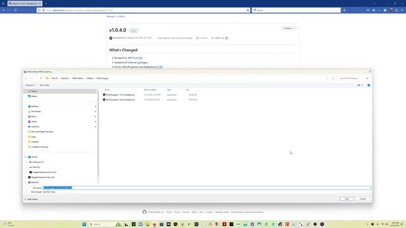Go back with the browser back arrow
Image resolution: width=406 pixels, height=228 pixels.
pos(4,10)
